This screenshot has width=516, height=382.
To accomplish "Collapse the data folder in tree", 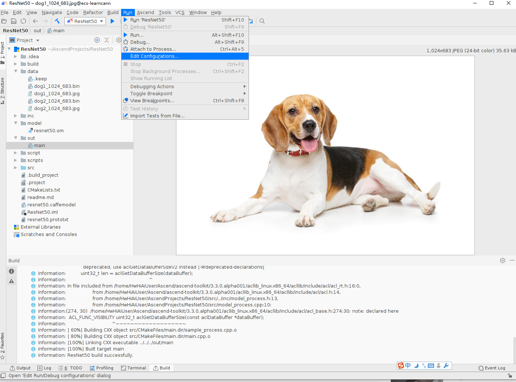I will coord(16,71).
